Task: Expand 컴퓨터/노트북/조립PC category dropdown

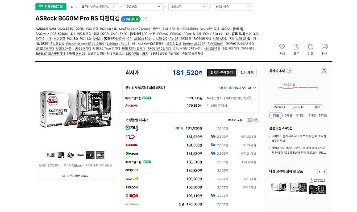Action: pos(99,7)
